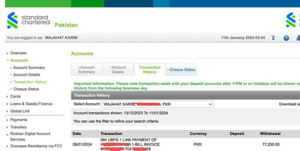Viewport: 300px width, 151px height.
Task: Open the phone contact icon
Action: tap(273, 38)
